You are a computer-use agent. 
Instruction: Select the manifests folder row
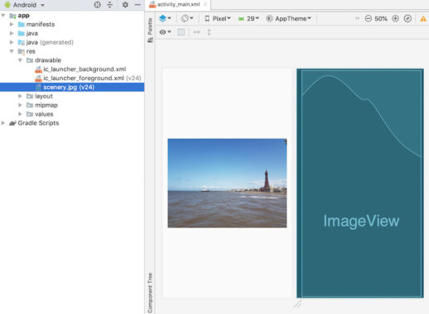coord(72,24)
